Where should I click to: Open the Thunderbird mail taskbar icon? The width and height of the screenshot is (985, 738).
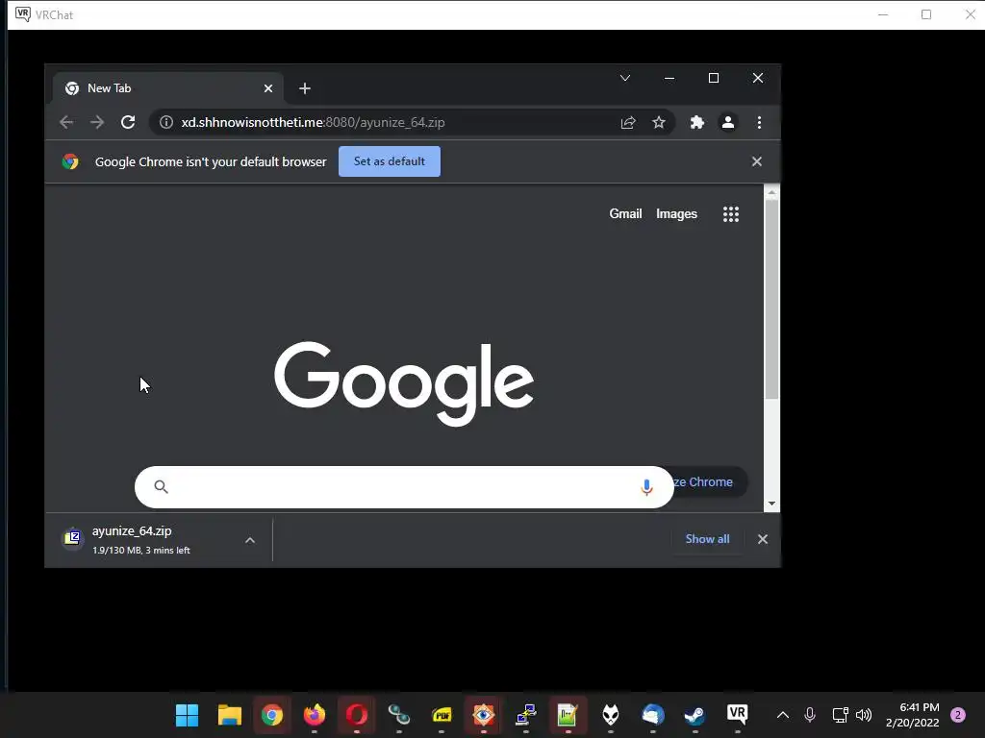coord(653,715)
